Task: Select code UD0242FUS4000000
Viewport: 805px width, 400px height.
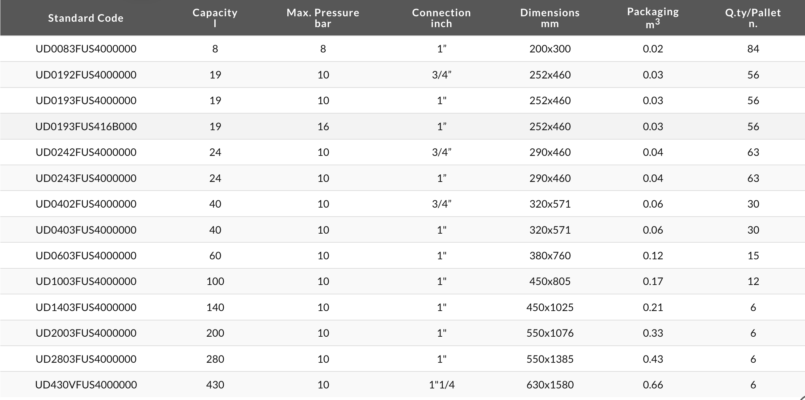Action: [x=86, y=152]
